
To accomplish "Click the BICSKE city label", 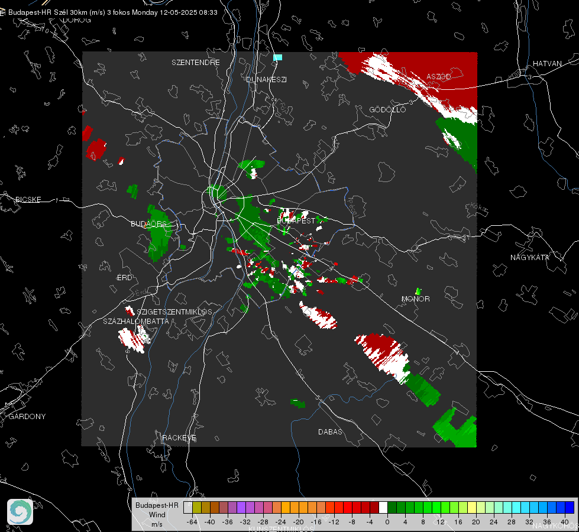I will tap(28, 199).
